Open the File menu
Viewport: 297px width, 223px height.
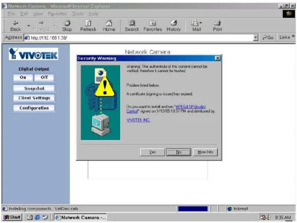pyautogui.click(x=11, y=14)
